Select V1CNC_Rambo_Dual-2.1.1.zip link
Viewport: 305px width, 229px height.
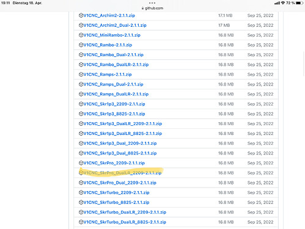(114, 55)
